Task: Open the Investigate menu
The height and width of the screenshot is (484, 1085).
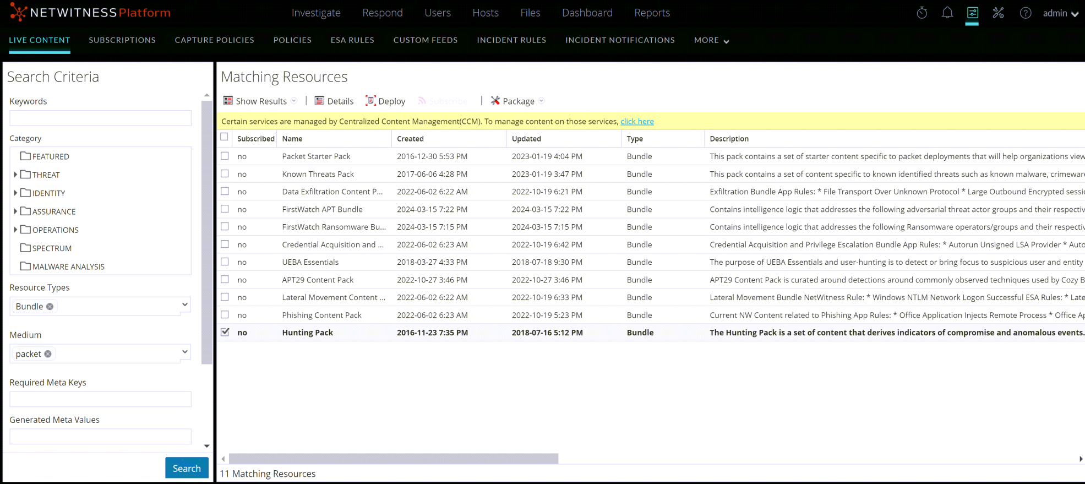Action: 316,13
